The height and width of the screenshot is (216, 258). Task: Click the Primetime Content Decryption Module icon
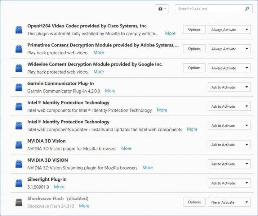pyautogui.click(x=19, y=49)
